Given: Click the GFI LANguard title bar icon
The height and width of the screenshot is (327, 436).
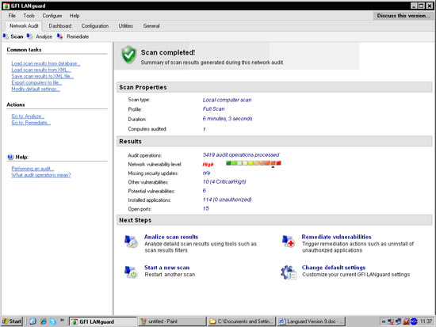Looking at the screenshot, I should (6, 6).
